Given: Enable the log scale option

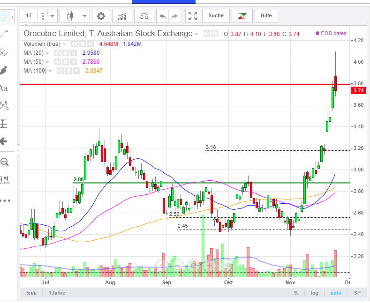Looking at the screenshot, I should [x=314, y=293].
